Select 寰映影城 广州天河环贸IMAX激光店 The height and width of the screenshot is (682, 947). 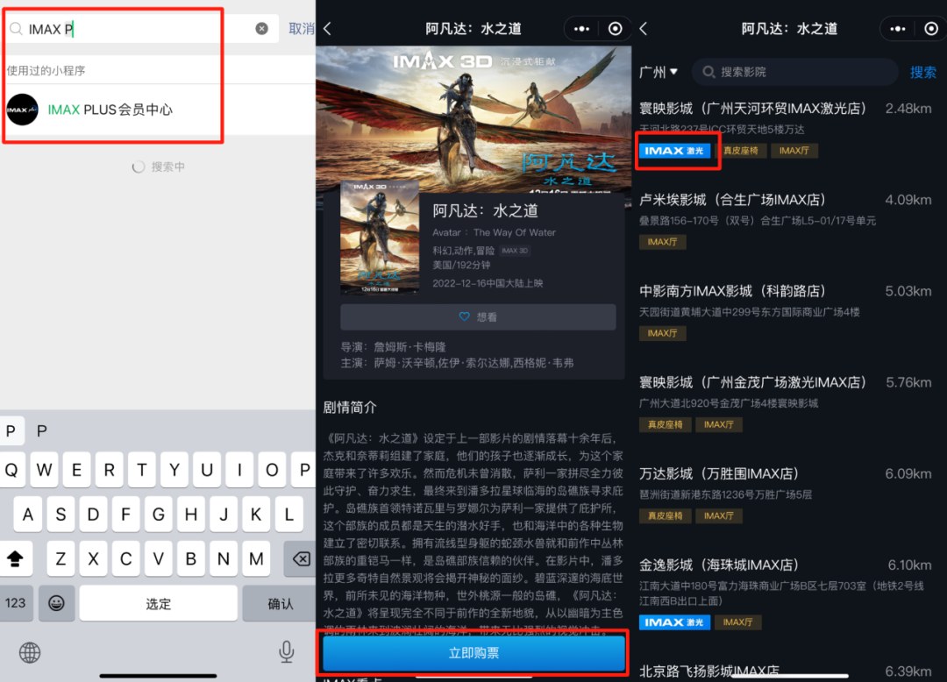click(752, 109)
